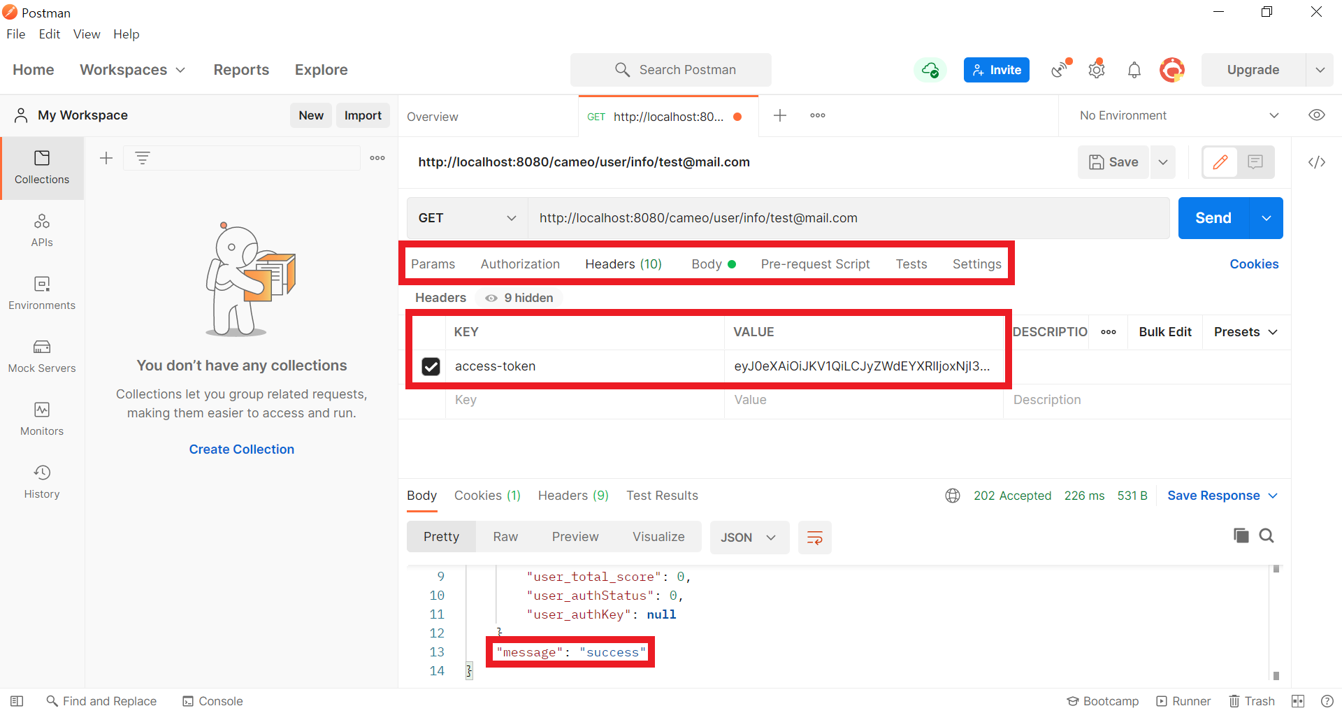Open the Mock Servers sidebar panel

(42, 356)
